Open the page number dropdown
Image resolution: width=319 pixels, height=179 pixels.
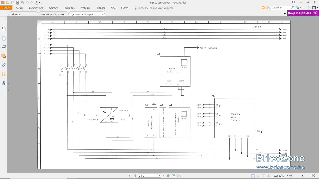[x=159, y=176]
